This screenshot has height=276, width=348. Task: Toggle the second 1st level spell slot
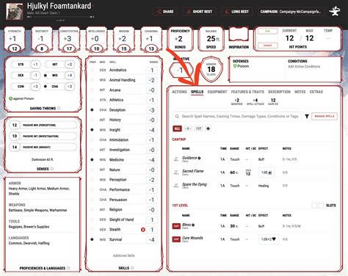click(322, 206)
